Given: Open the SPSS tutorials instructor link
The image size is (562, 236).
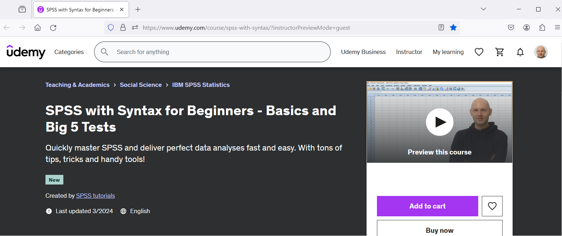Looking at the screenshot, I should (95, 196).
